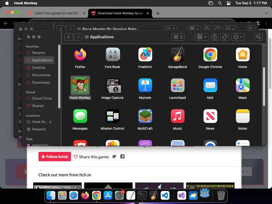Open Desktop from Finder sidebar
This screenshot has width=272, height=204.
click(x=39, y=68)
